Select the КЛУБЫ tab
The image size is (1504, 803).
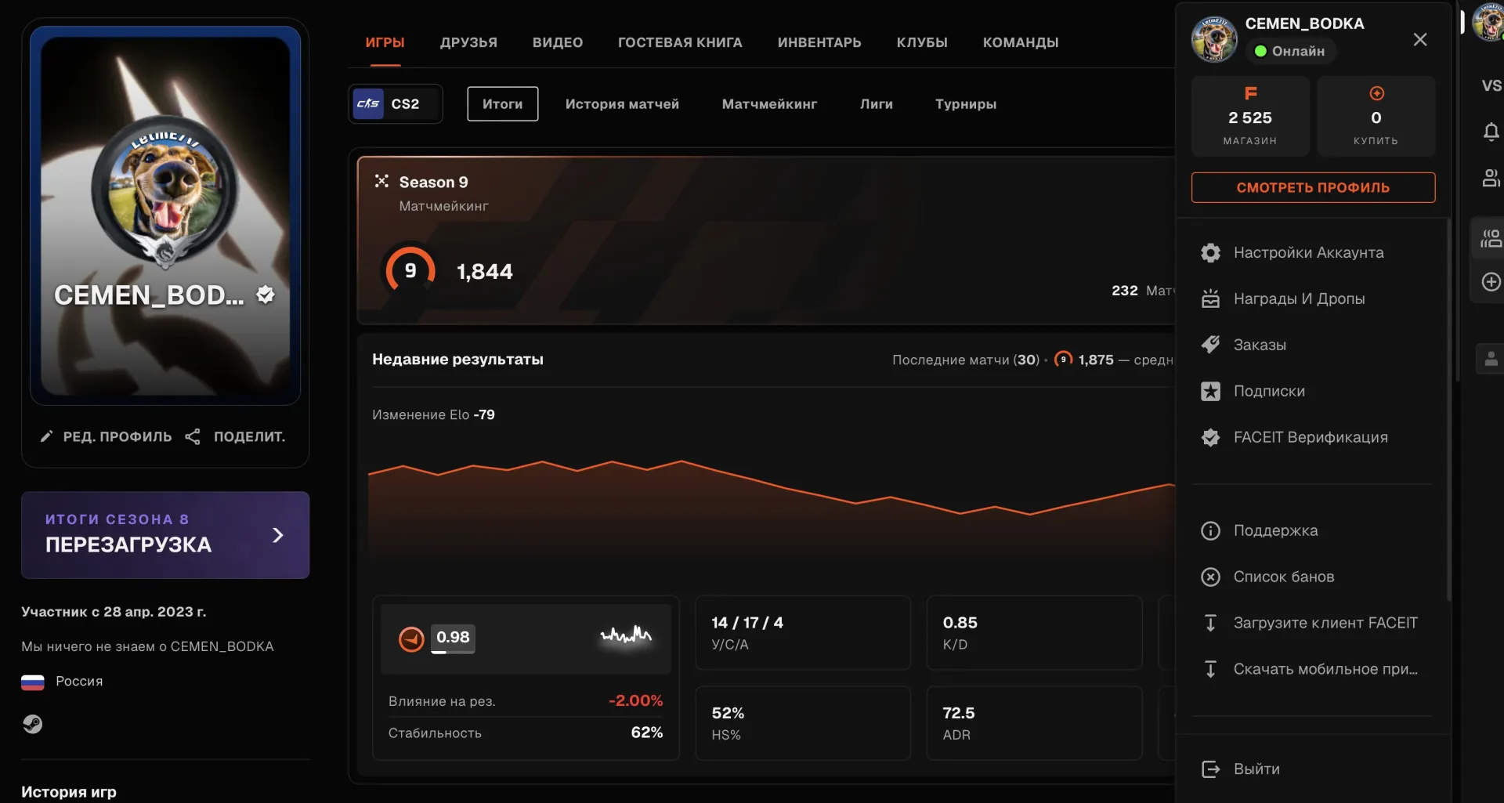(922, 42)
